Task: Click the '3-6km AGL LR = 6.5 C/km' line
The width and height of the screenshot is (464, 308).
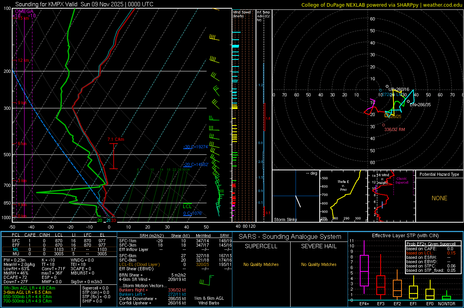Action: pyautogui.click(x=27, y=292)
